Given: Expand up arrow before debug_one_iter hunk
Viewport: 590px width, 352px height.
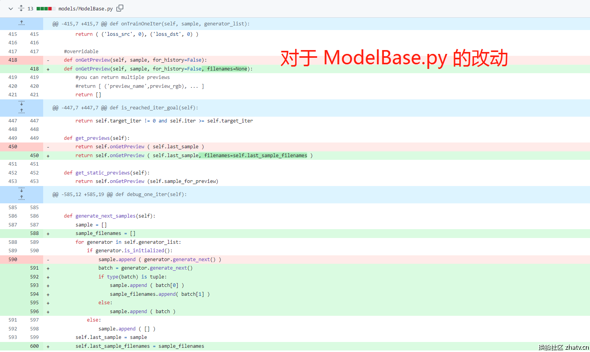Looking at the screenshot, I should 22,198.
